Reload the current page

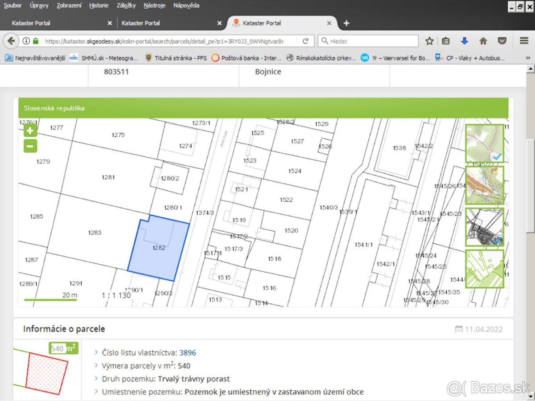click(x=305, y=41)
